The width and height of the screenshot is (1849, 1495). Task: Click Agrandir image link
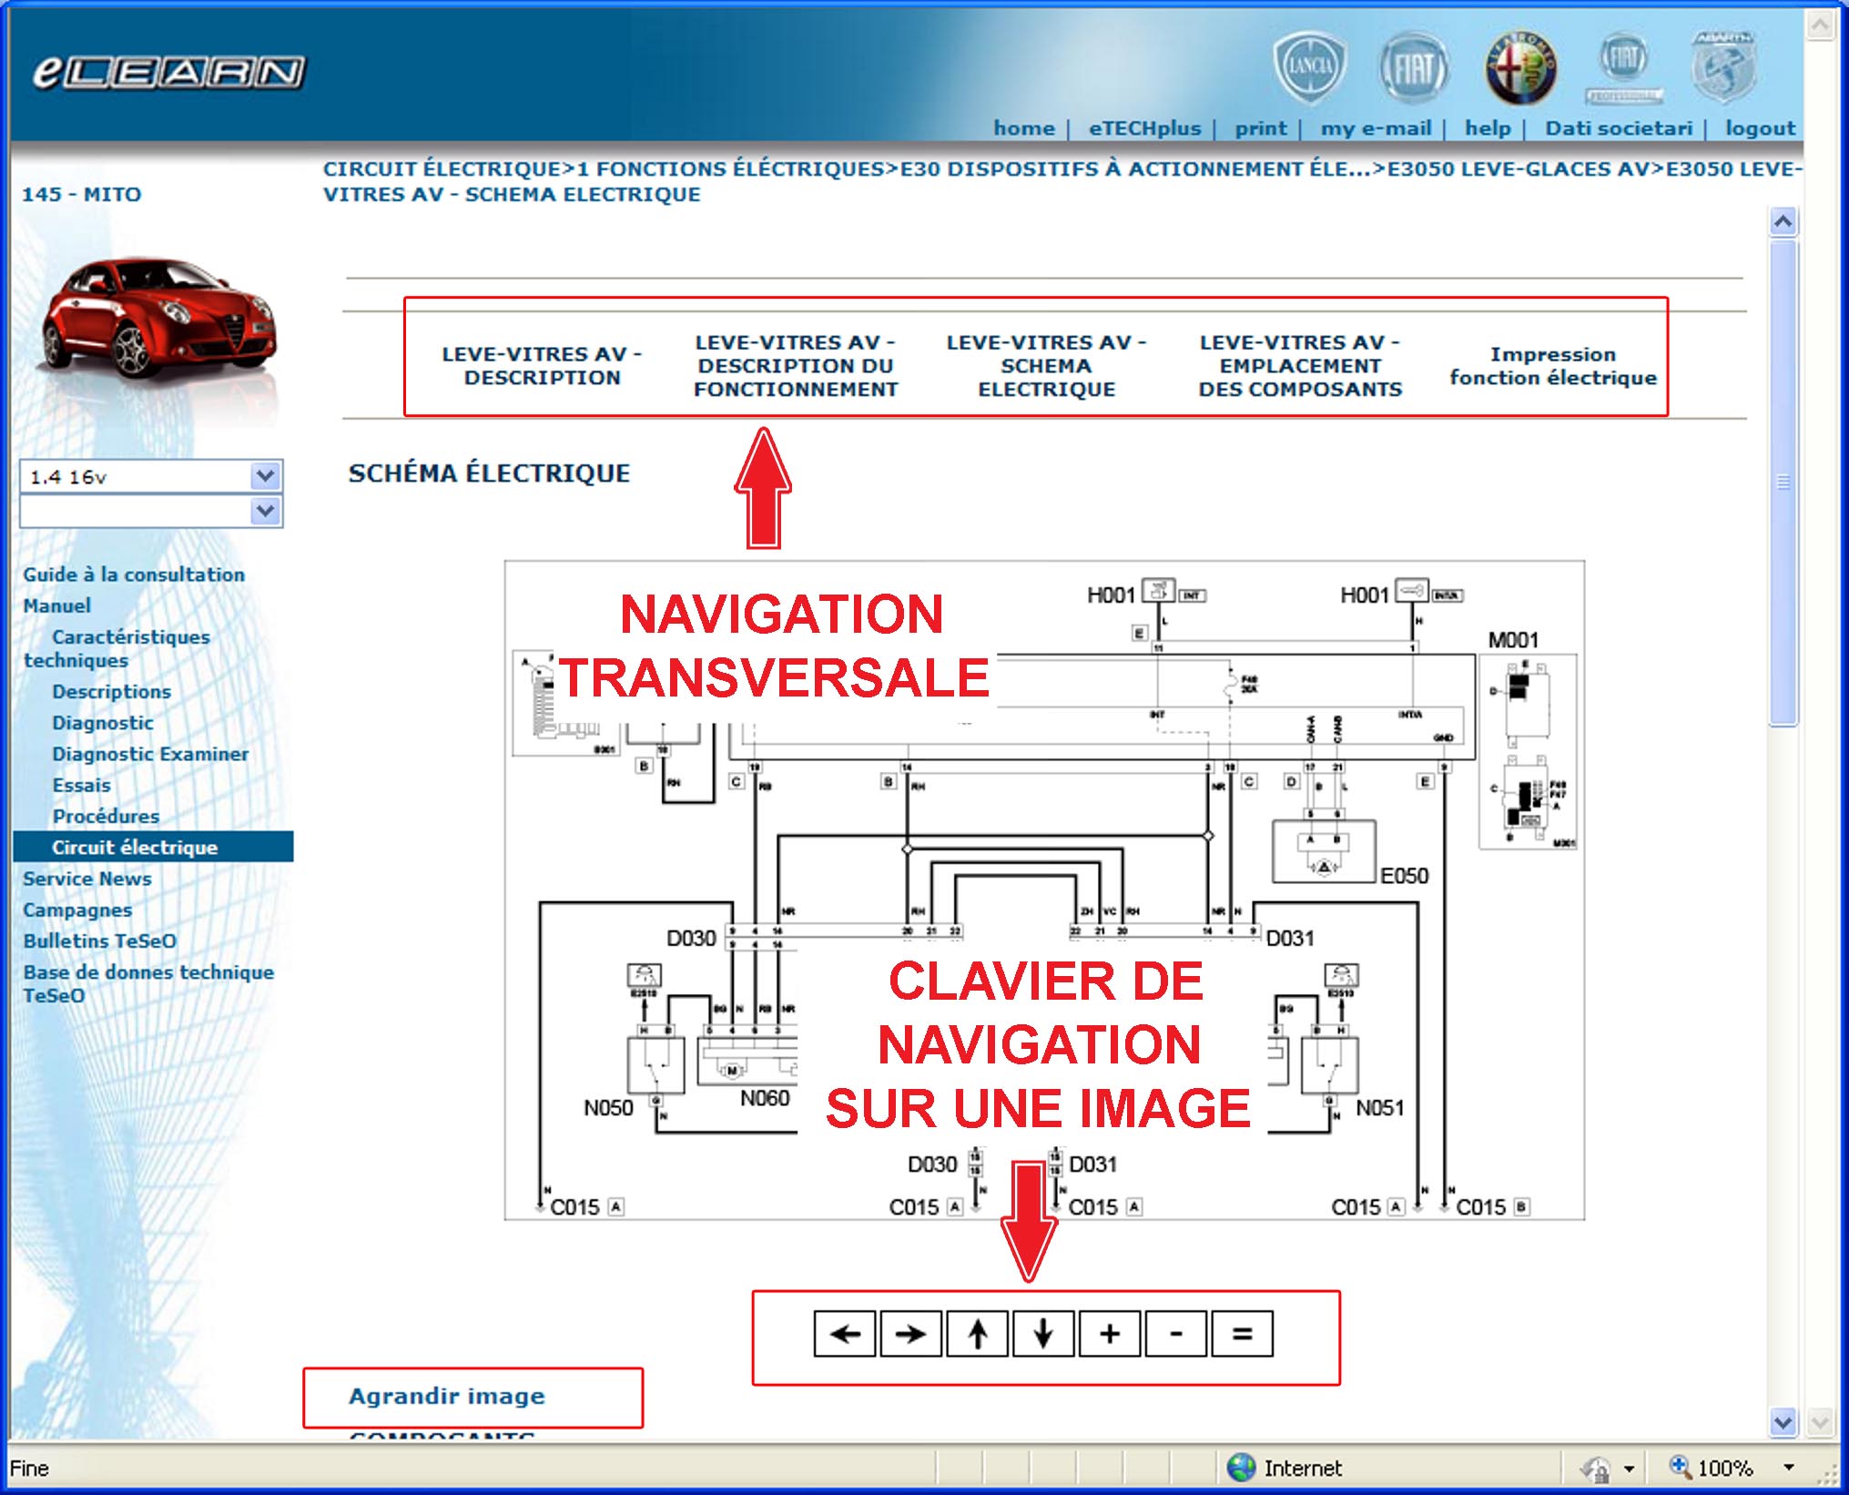coord(446,1396)
